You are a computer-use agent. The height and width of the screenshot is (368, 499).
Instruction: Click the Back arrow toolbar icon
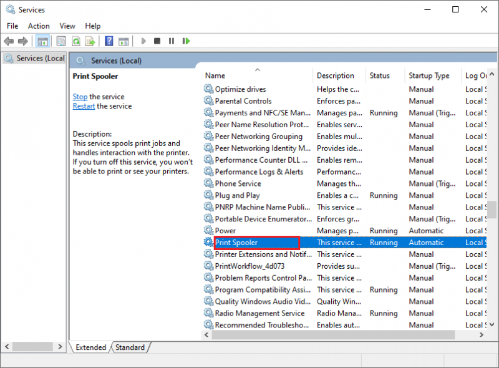[9, 41]
